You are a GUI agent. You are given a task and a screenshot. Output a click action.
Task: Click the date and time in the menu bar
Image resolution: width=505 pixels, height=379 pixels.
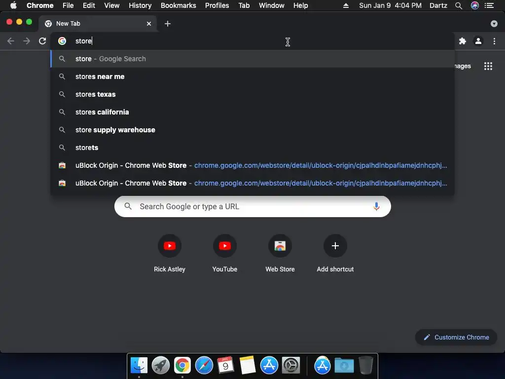(391, 5)
